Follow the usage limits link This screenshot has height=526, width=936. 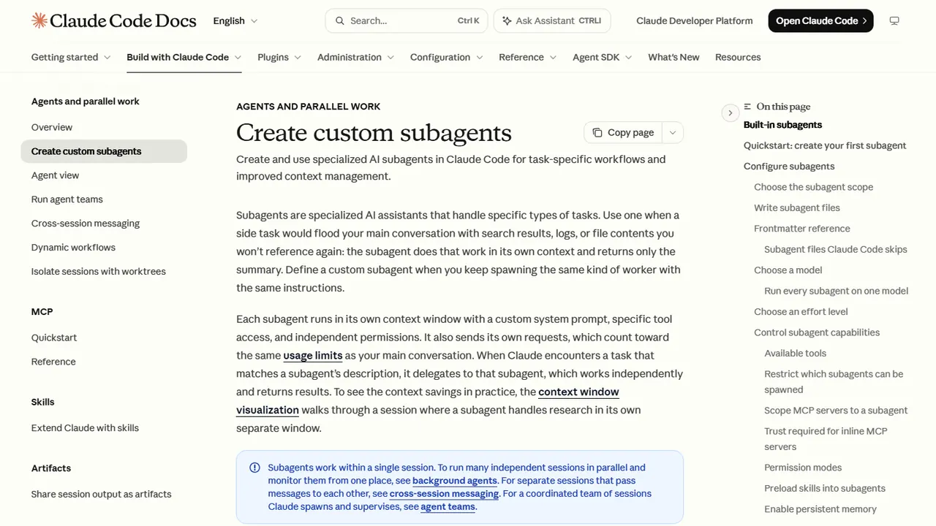coord(313,355)
